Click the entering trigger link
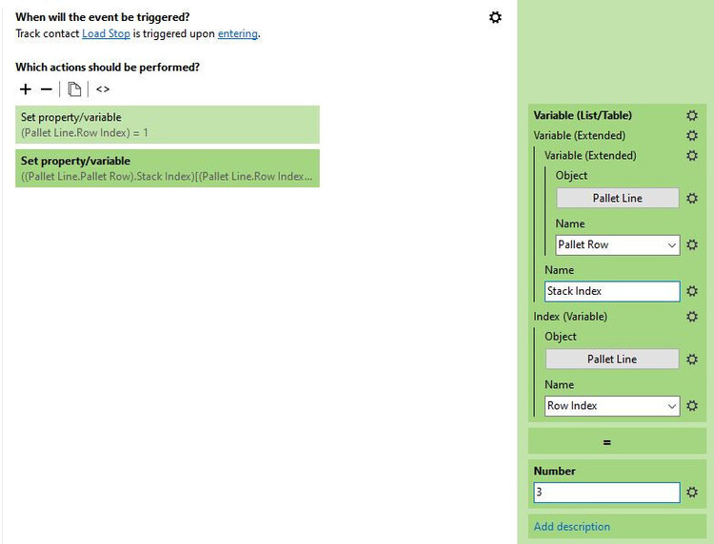Screen dimensions: 714x544 click(237, 34)
